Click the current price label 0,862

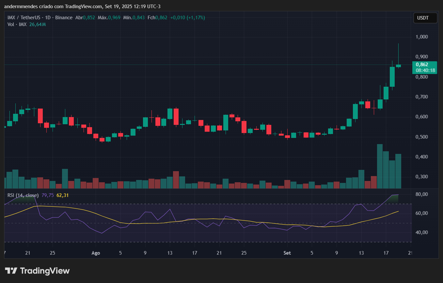coord(422,65)
